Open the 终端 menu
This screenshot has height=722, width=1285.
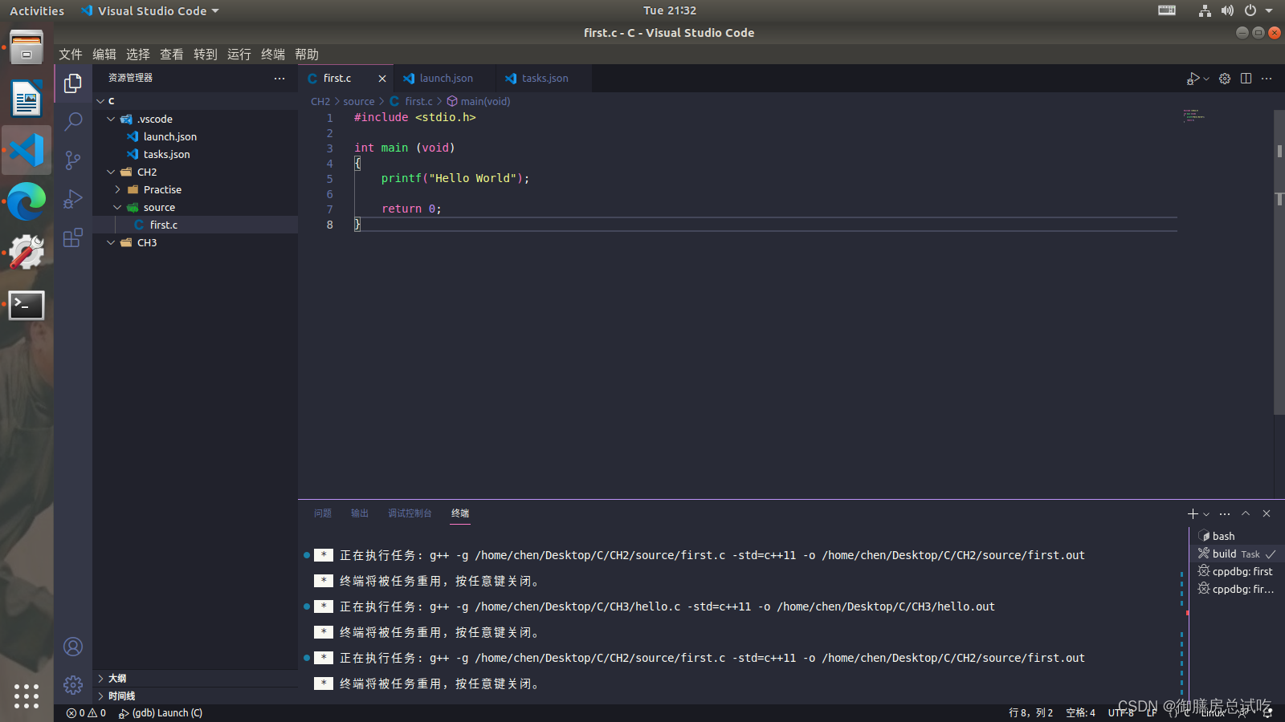point(272,54)
